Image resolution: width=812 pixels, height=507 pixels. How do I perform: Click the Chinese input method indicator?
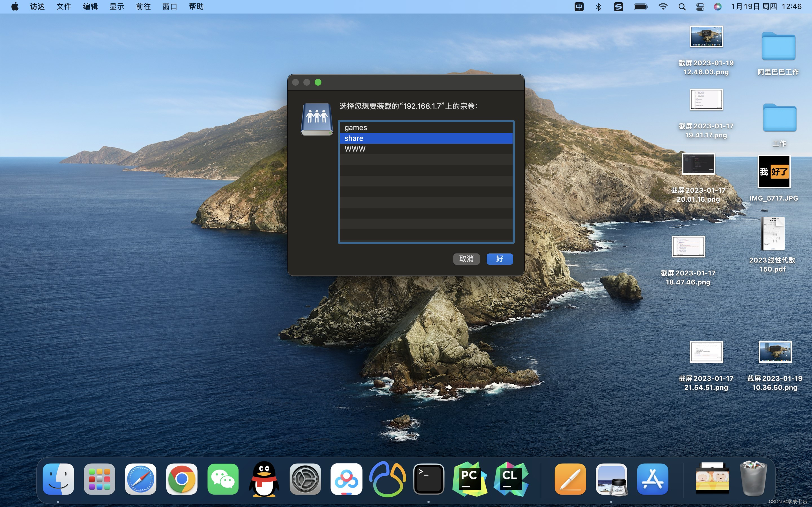pos(579,7)
